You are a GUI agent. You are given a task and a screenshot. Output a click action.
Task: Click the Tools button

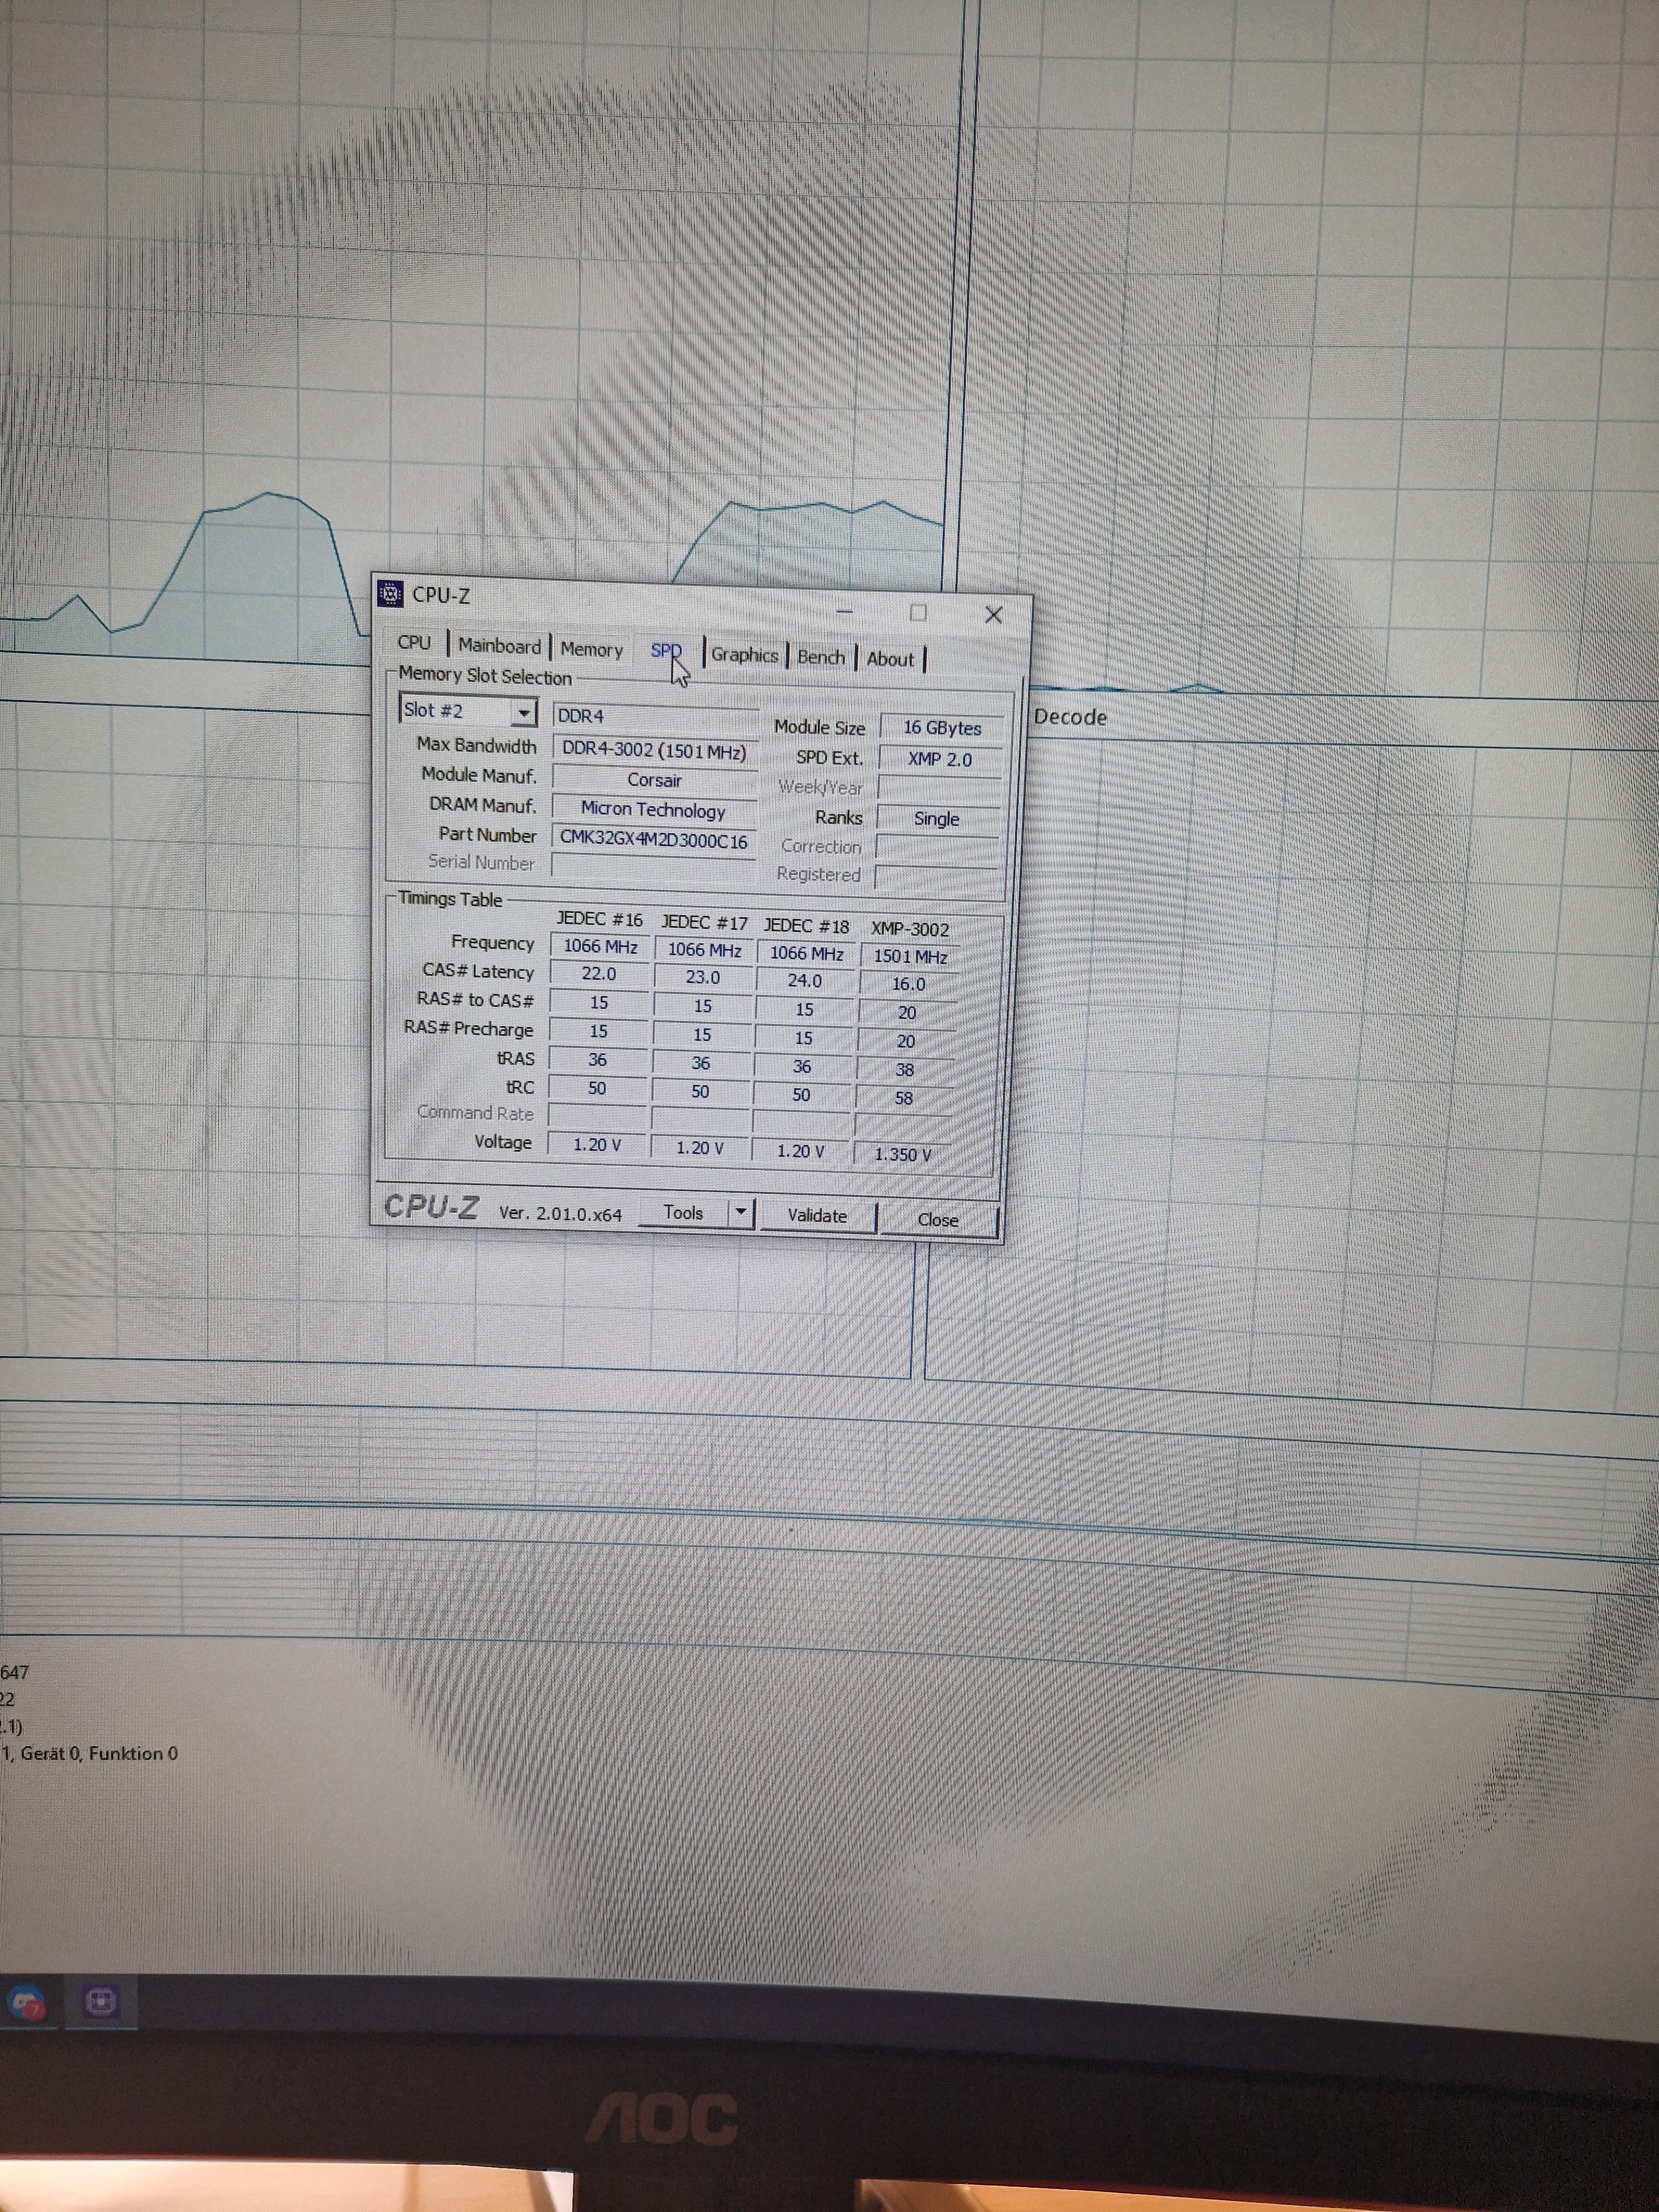coord(684,1212)
